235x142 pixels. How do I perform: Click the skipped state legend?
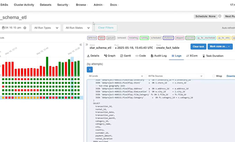[180, 38]
